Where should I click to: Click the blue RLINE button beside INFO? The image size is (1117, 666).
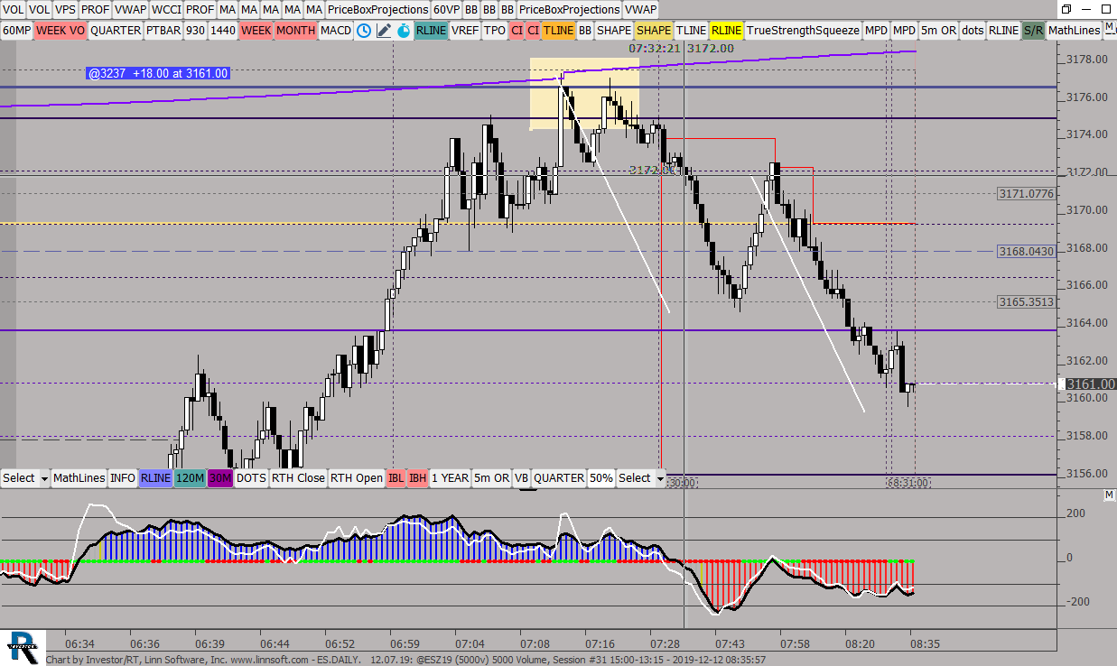pos(155,477)
